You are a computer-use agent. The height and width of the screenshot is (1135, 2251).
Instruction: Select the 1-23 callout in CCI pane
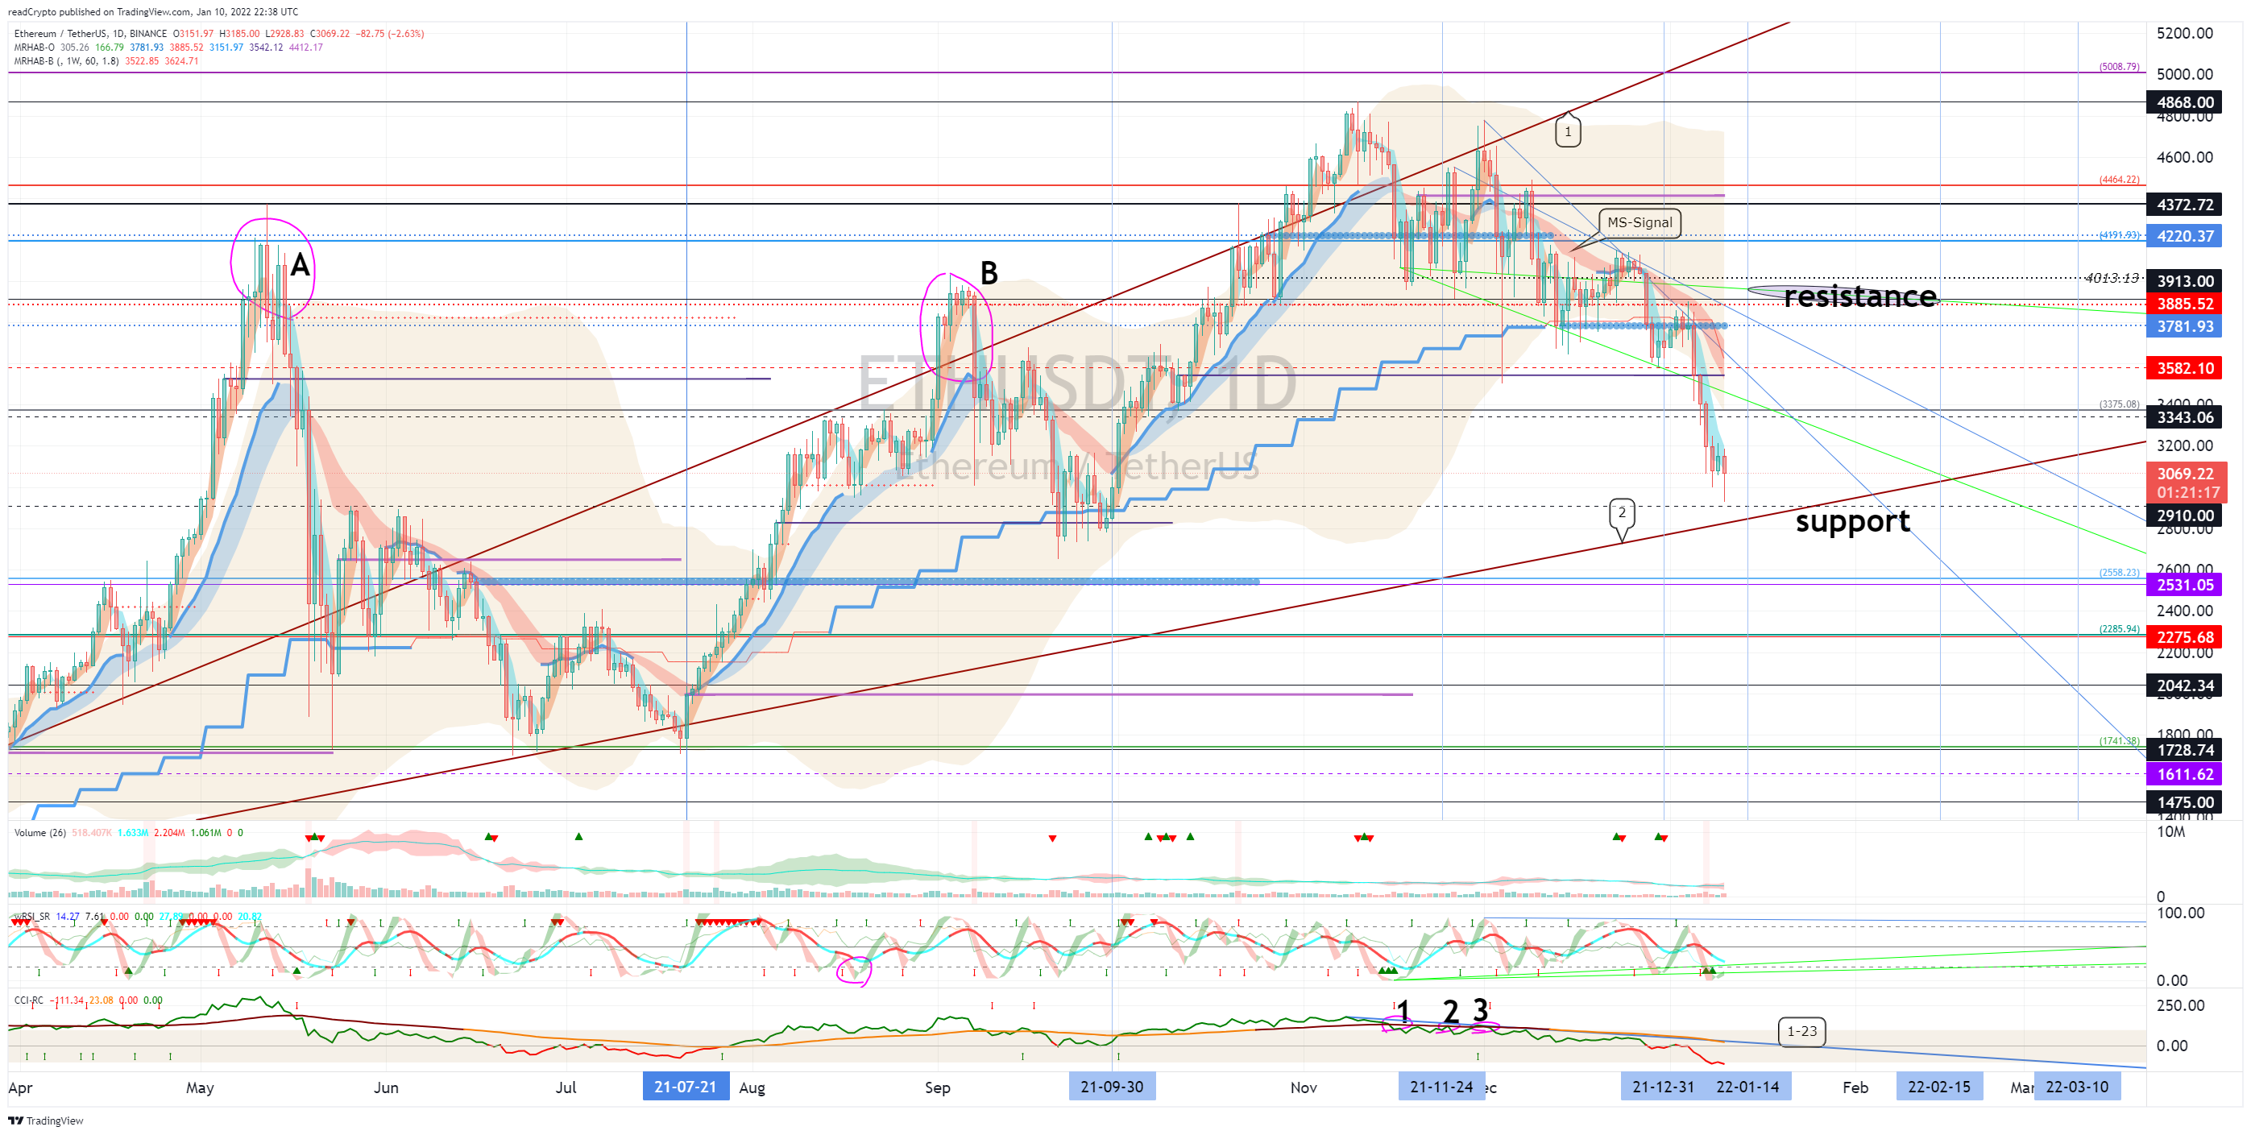[1801, 1031]
